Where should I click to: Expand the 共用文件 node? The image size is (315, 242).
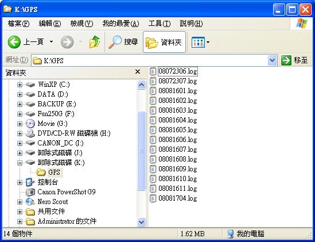click(x=20, y=212)
